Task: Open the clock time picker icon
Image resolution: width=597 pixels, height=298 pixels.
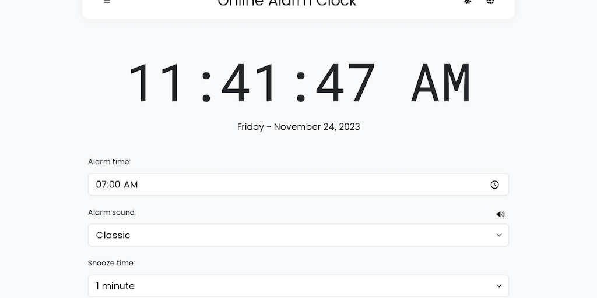Action: pos(494,185)
